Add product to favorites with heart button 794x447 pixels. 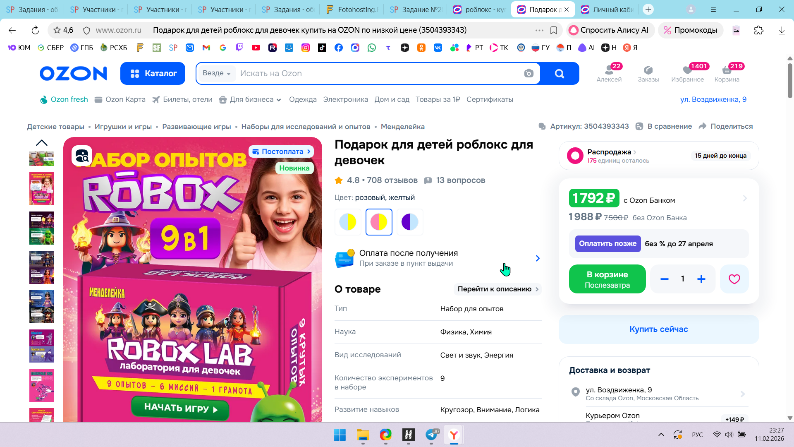point(734,279)
